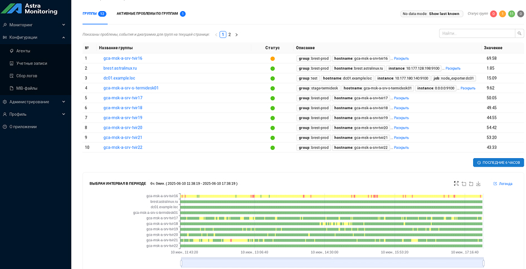Click the yellow timeline bar of gca-msk-a-srv-tvir16
This screenshot has height=269, width=526.
[332, 196]
